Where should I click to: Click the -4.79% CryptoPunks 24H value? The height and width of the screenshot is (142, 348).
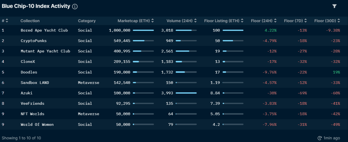pos(269,41)
